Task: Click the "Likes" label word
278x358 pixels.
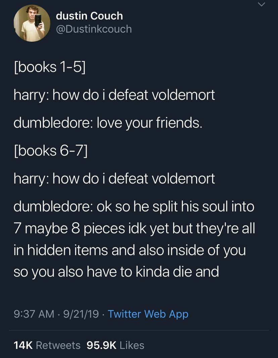Action: pos(132,345)
